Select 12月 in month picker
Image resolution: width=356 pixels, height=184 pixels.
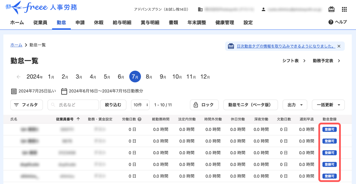point(205,77)
